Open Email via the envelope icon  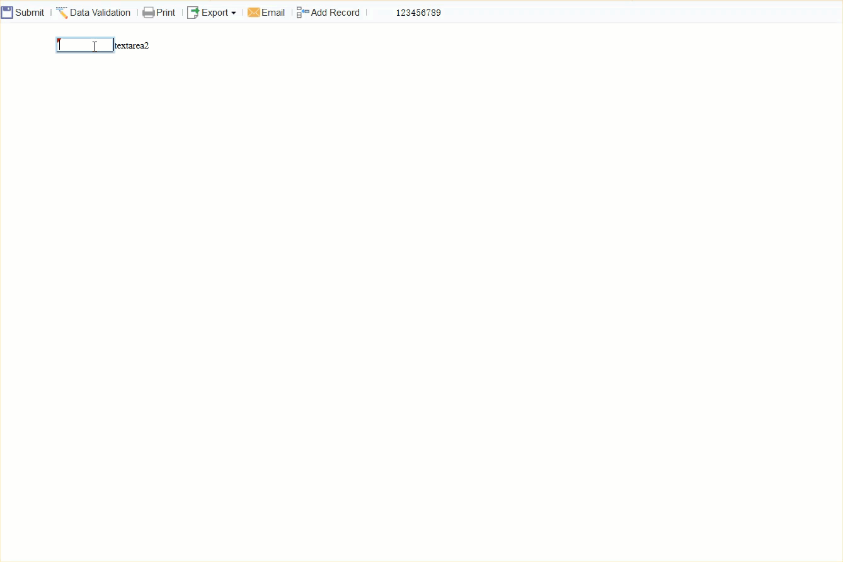tap(253, 12)
